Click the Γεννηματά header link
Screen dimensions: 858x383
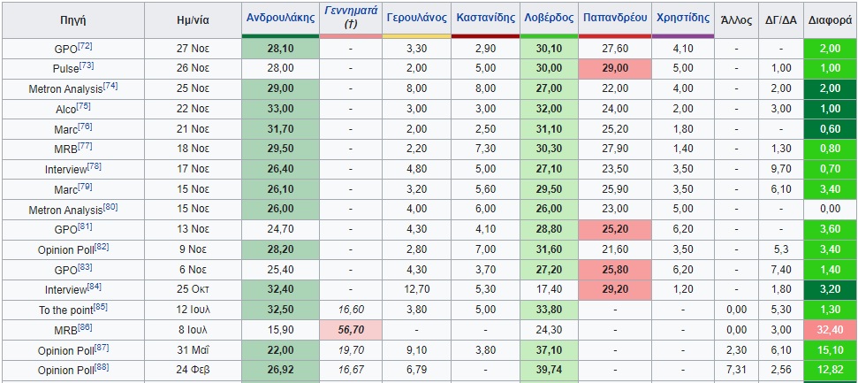click(x=351, y=11)
